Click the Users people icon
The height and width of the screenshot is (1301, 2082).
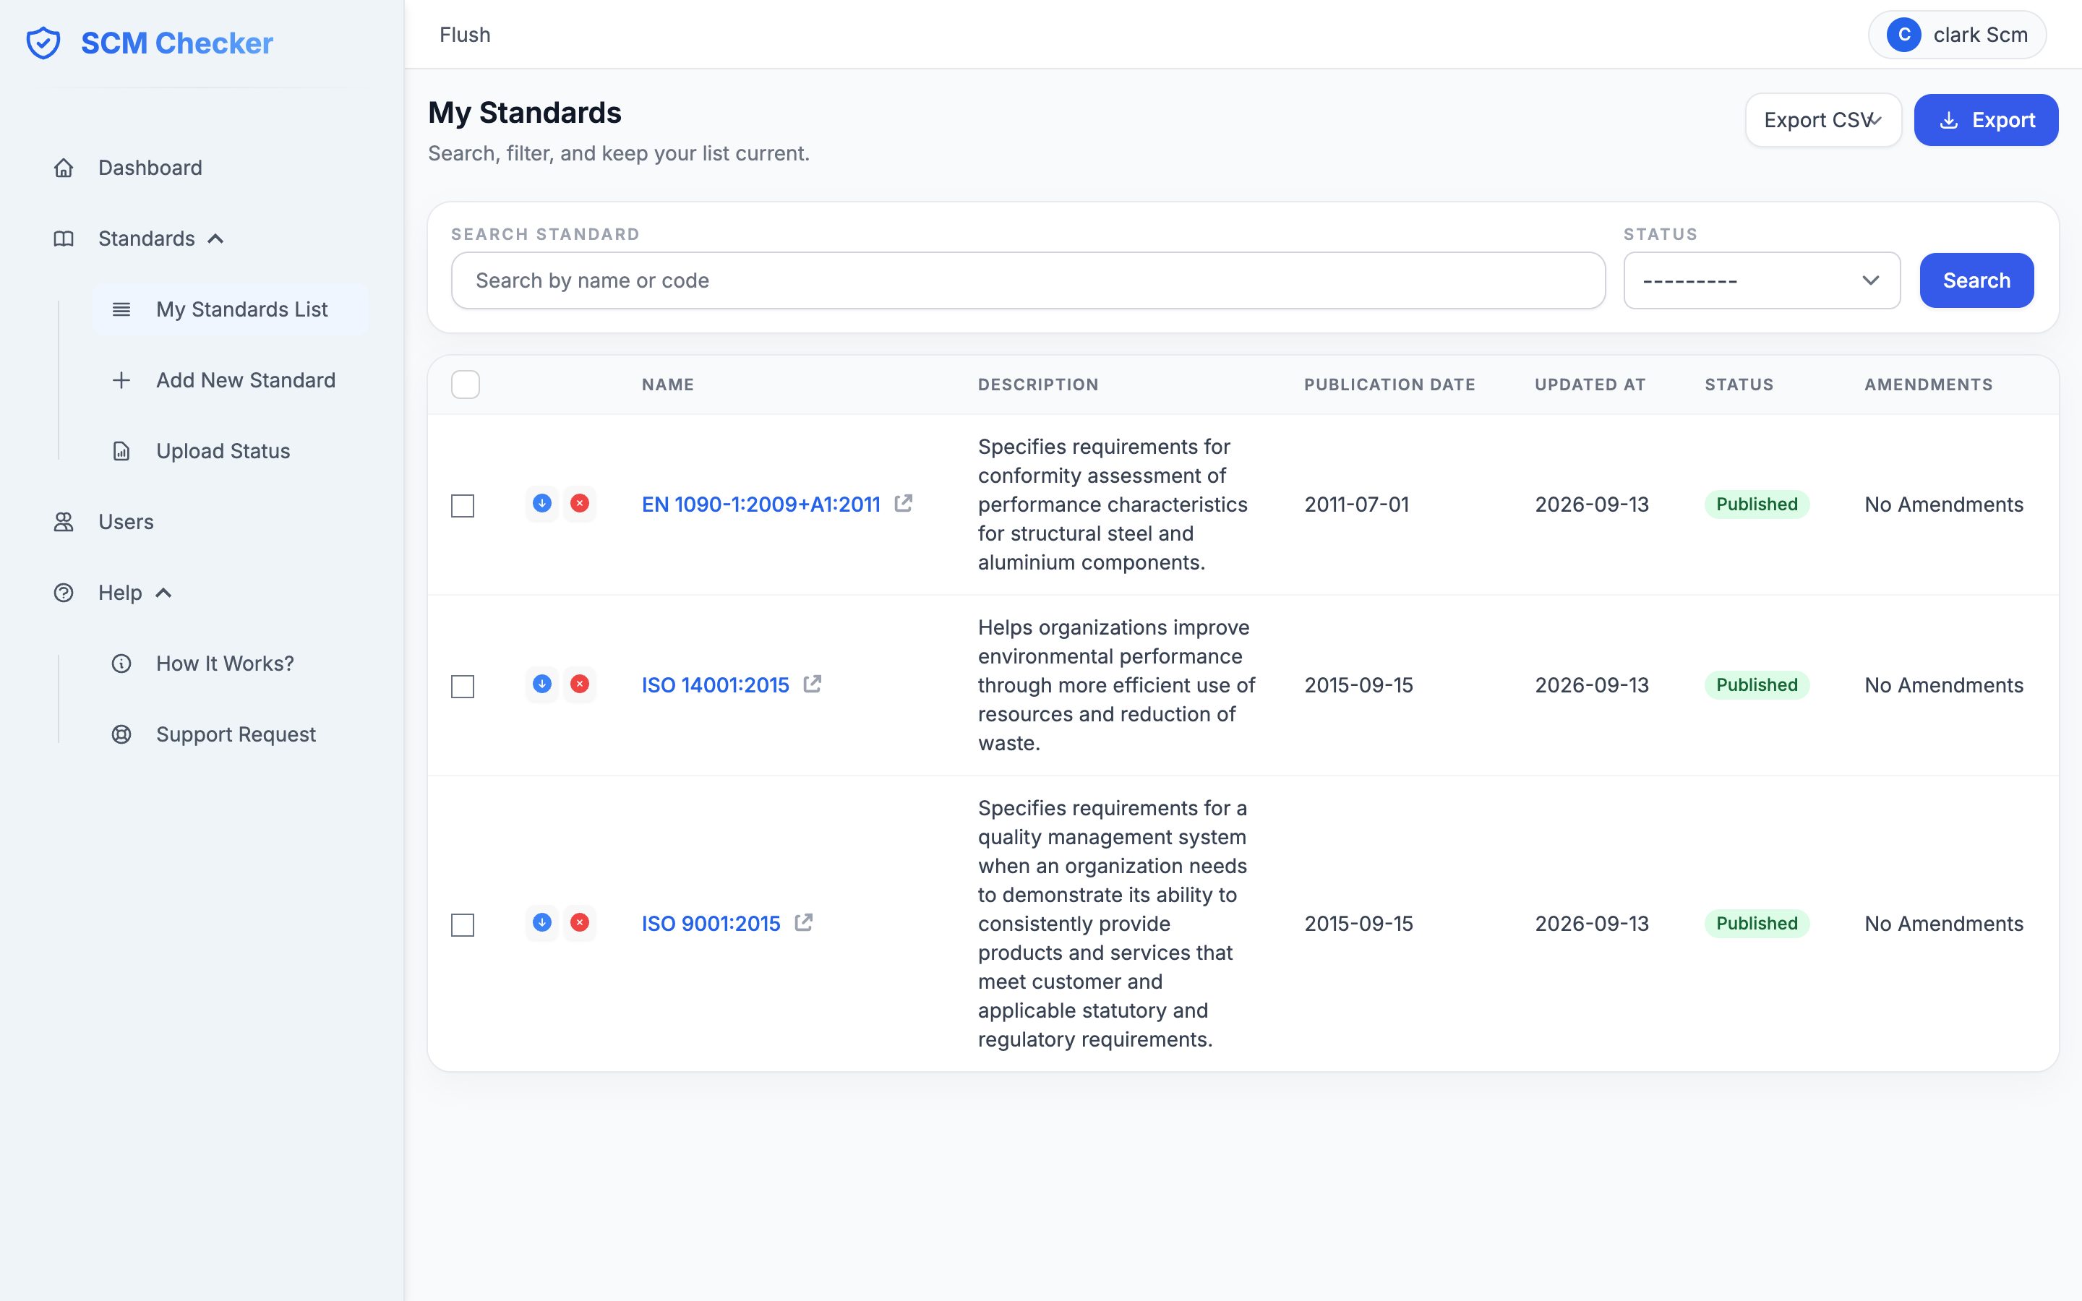64,523
